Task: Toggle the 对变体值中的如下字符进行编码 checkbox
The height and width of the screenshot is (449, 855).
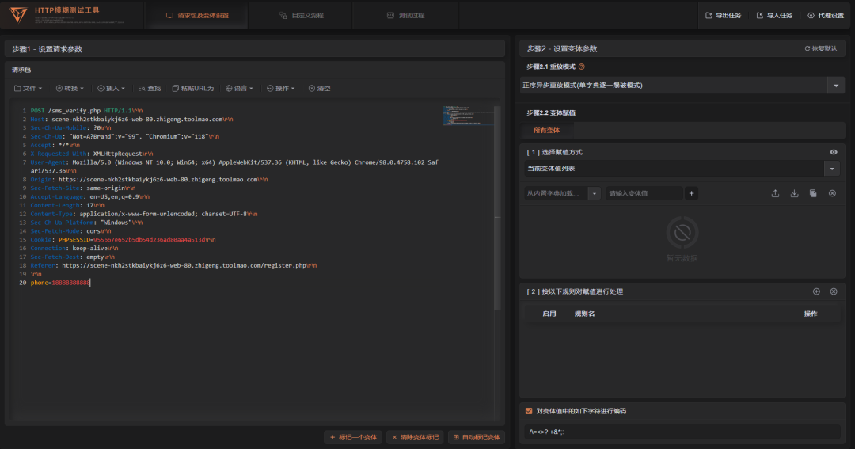Action: point(528,411)
